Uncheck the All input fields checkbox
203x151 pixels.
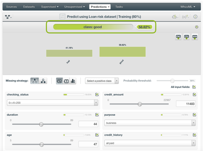(194, 87)
